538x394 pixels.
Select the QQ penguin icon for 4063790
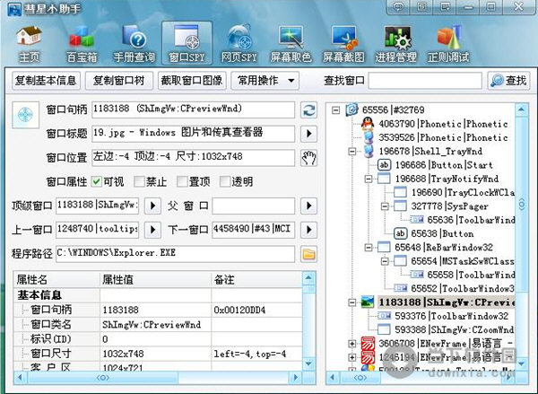tap(368, 123)
